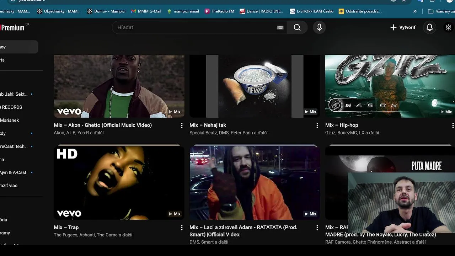Viewport: 455px width, 256px height.
Task: Open the all bookmarks folder
Action: click(441, 11)
